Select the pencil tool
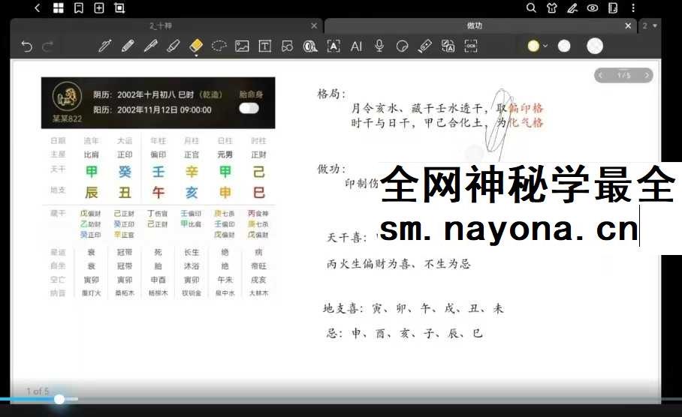The height and width of the screenshot is (417, 682). [x=128, y=46]
